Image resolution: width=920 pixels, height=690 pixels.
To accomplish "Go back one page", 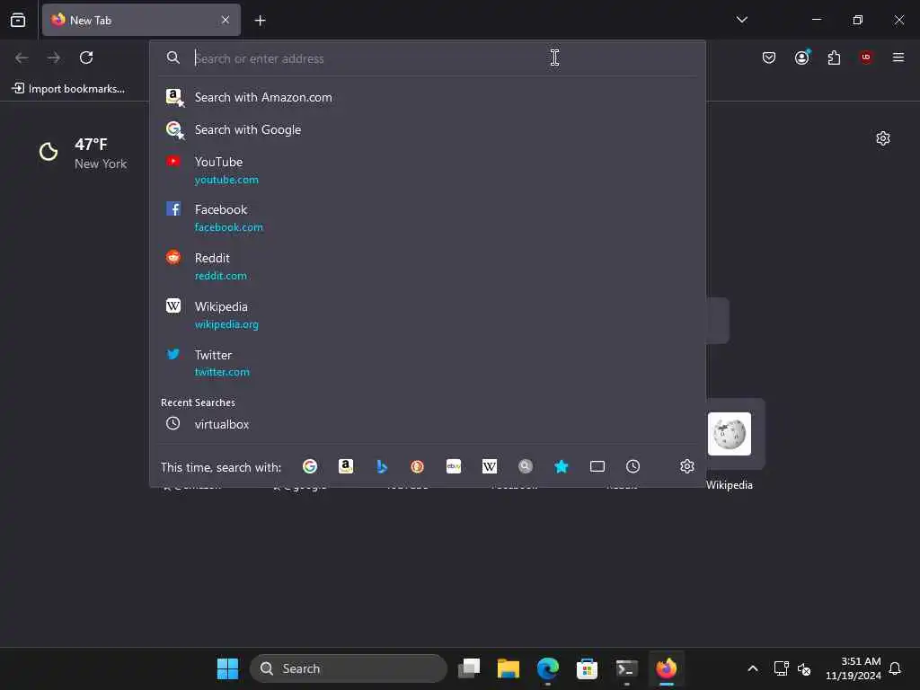I will pyautogui.click(x=22, y=57).
